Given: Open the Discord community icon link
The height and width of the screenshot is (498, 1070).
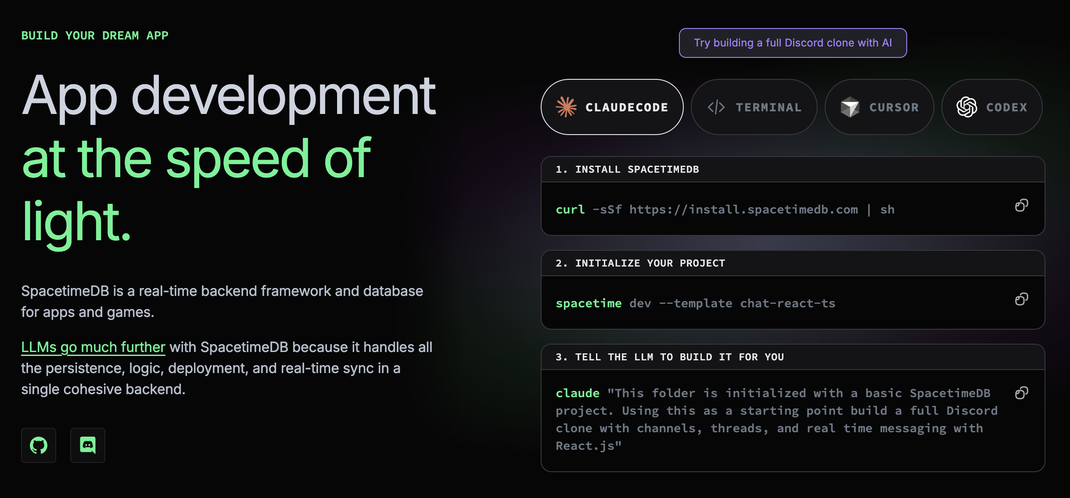Looking at the screenshot, I should click(88, 445).
